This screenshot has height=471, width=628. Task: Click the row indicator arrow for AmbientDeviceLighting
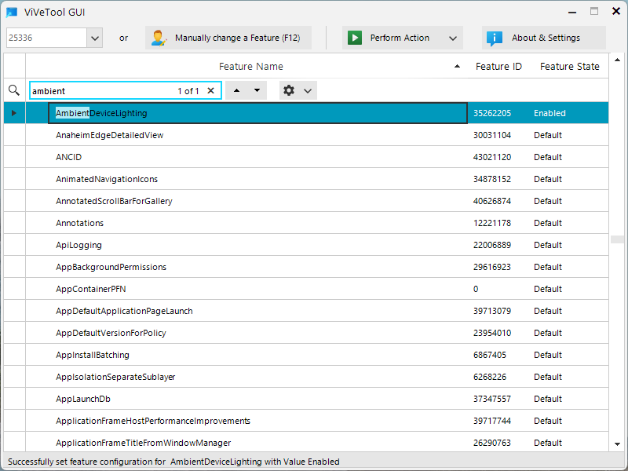click(13, 113)
